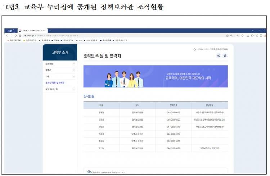Open the 'scan' bookmark
The image size is (270, 176).
(80, 40)
